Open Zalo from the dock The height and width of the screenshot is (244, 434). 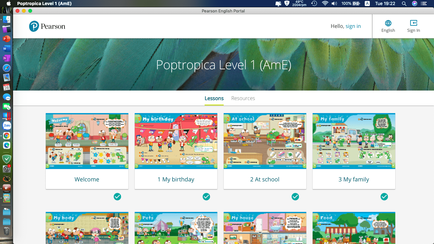(7, 125)
